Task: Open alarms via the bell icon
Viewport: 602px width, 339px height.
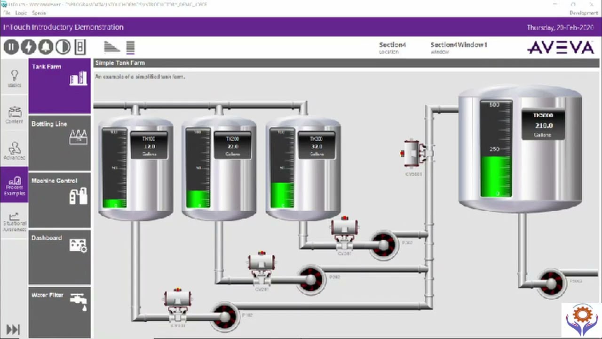Action: [46, 47]
